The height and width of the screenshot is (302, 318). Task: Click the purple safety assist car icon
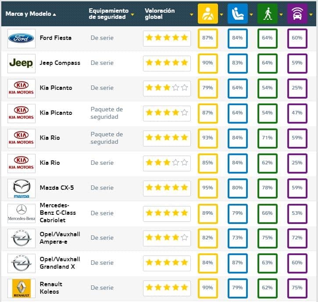tap(297, 14)
